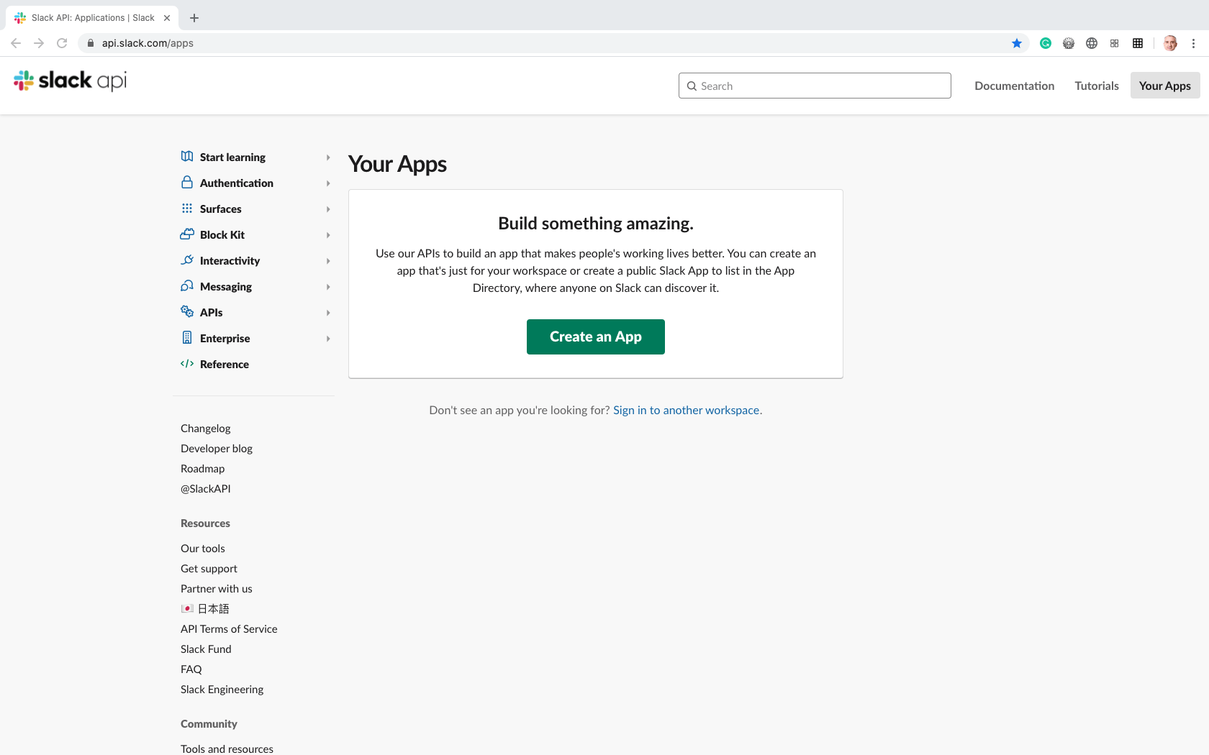Open Reference in sidebar
This screenshot has height=755, width=1209.
tap(225, 365)
